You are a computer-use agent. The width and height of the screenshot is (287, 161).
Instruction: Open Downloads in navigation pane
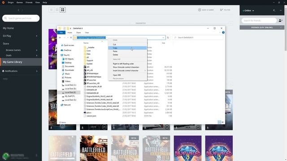click(x=70, y=70)
